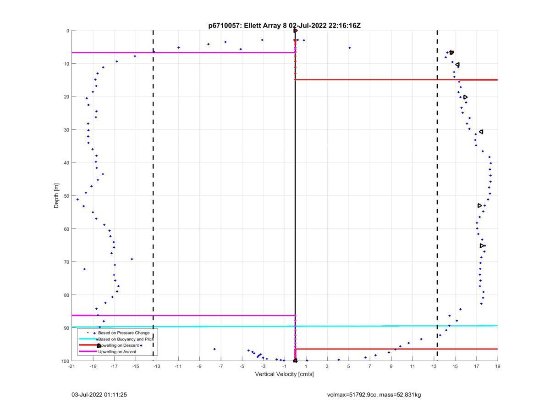Click the red line swatch in the legend

click(88, 345)
